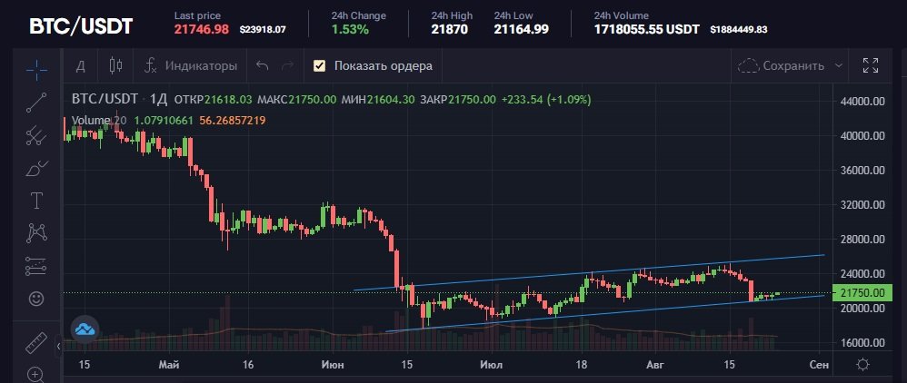Expand the save layout dropdown arrow
The height and width of the screenshot is (383, 907).
[x=839, y=66]
